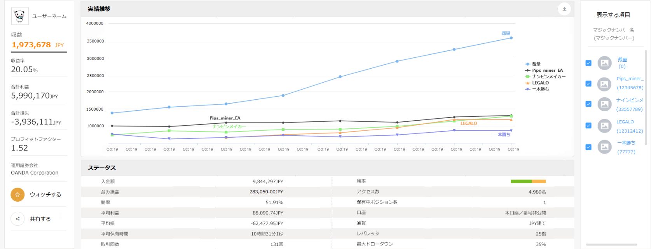This screenshot has width=651, height=249.
Task: Click the 一本勝ち image placeholder icon
Action: pos(604,147)
